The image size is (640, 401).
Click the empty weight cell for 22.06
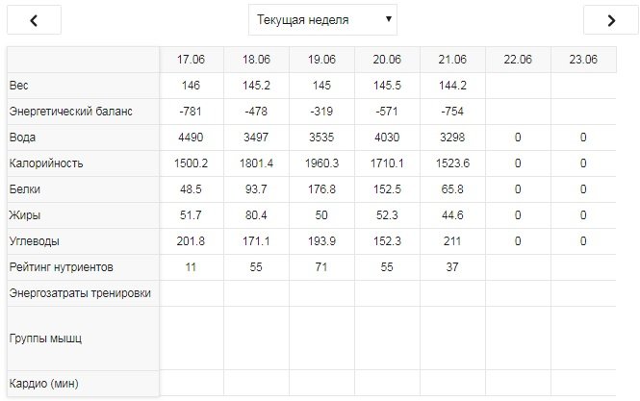tap(518, 86)
